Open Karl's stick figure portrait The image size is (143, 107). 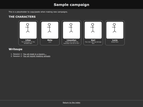click(93, 30)
